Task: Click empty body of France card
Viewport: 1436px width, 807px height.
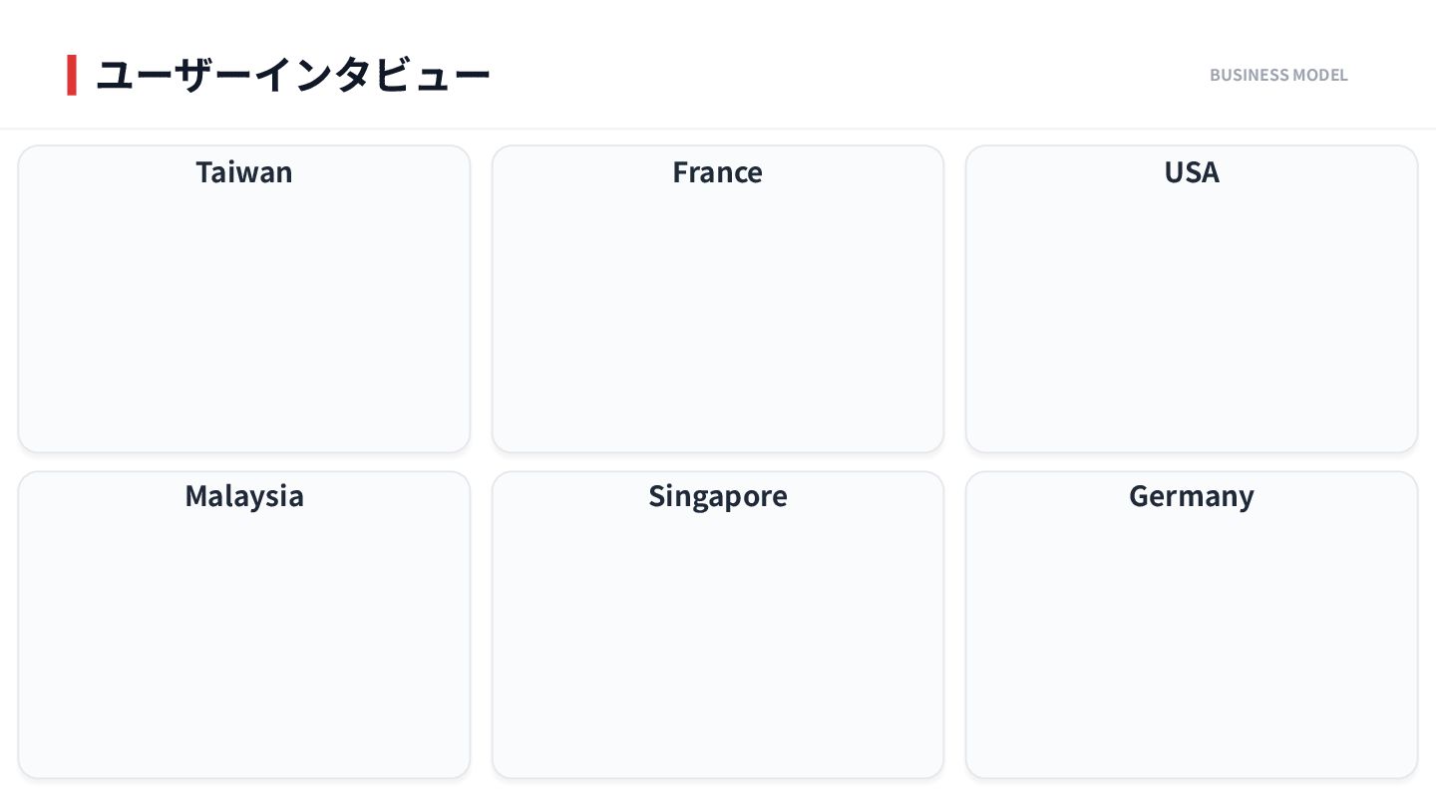Action: coord(717,319)
